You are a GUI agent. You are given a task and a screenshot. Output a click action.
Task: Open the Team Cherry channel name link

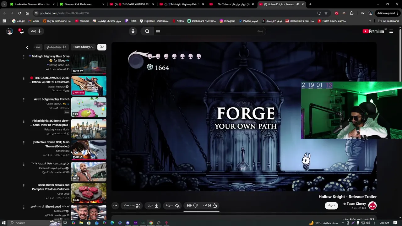356,204
